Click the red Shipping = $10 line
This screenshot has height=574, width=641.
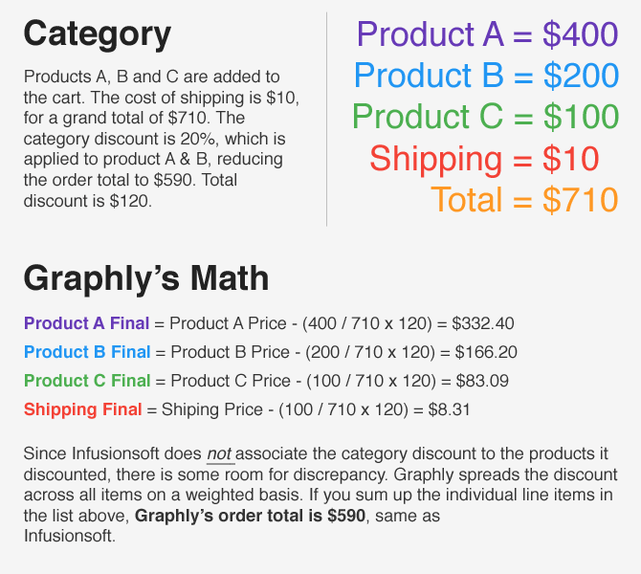(484, 159)
